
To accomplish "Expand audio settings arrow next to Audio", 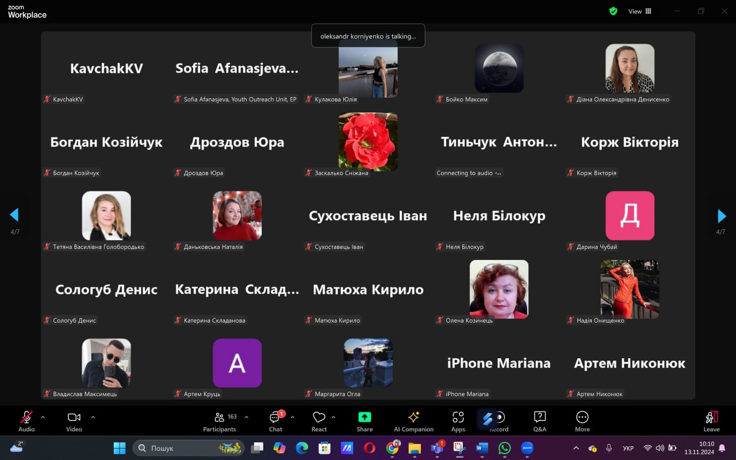I will [x=43, y=417].
